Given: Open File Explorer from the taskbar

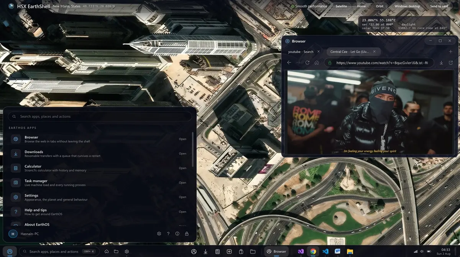Looking at the screenshot, I should coord(350,252).
